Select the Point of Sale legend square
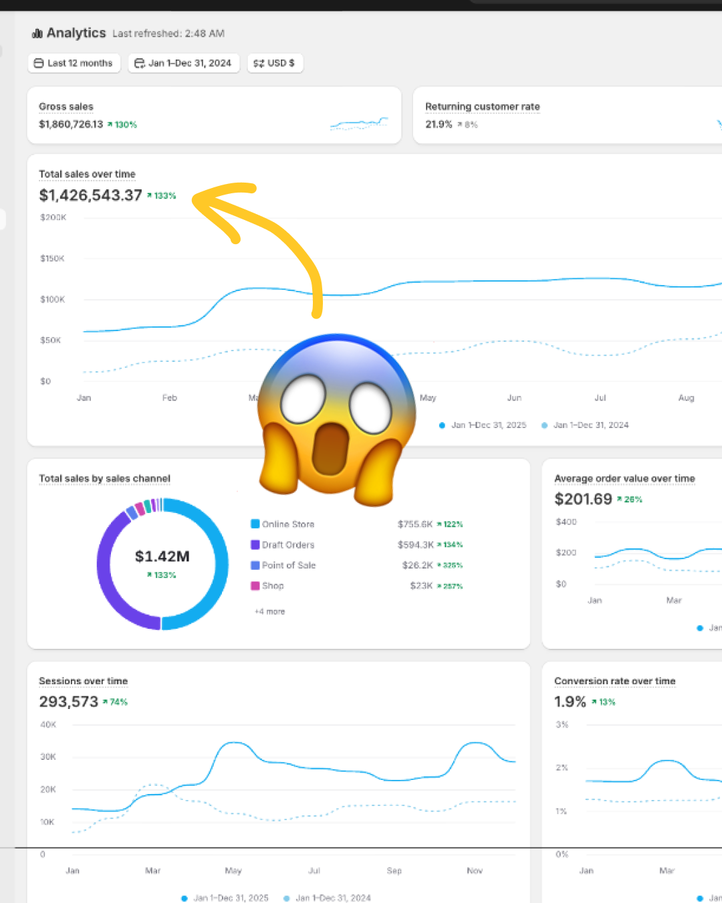 (x=255, y=565)
